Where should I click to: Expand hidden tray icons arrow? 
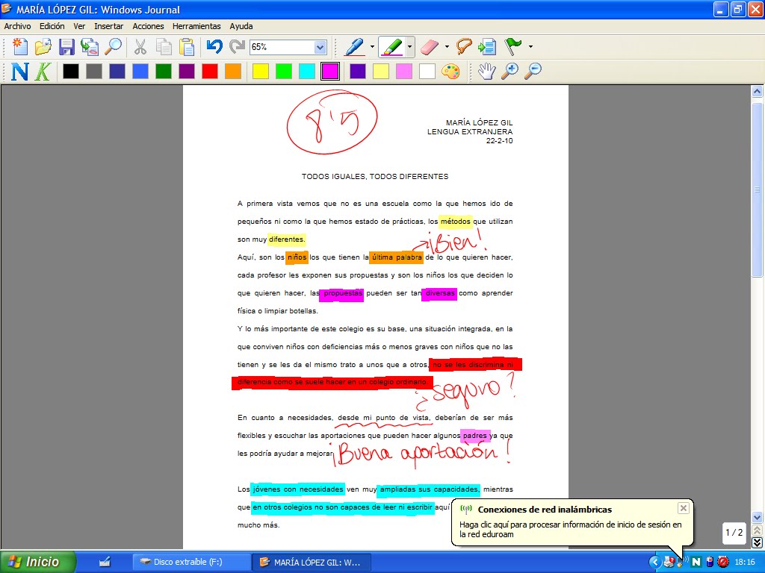coord(654,563)
